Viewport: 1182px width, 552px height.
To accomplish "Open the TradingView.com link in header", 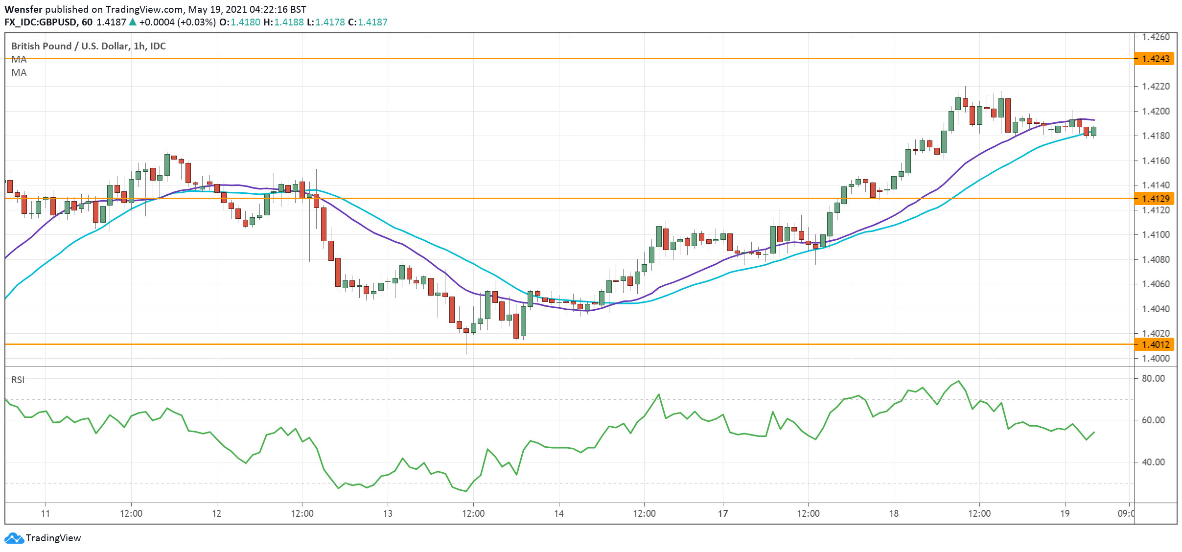I will (x=144, y=9).
